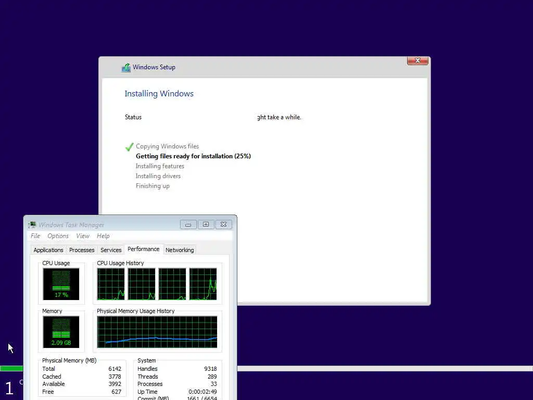Screen dimensions: 533x400
Task: Click the CPU Usage 17 % meter
Action: pyautogui.click(x=61, y=284)
